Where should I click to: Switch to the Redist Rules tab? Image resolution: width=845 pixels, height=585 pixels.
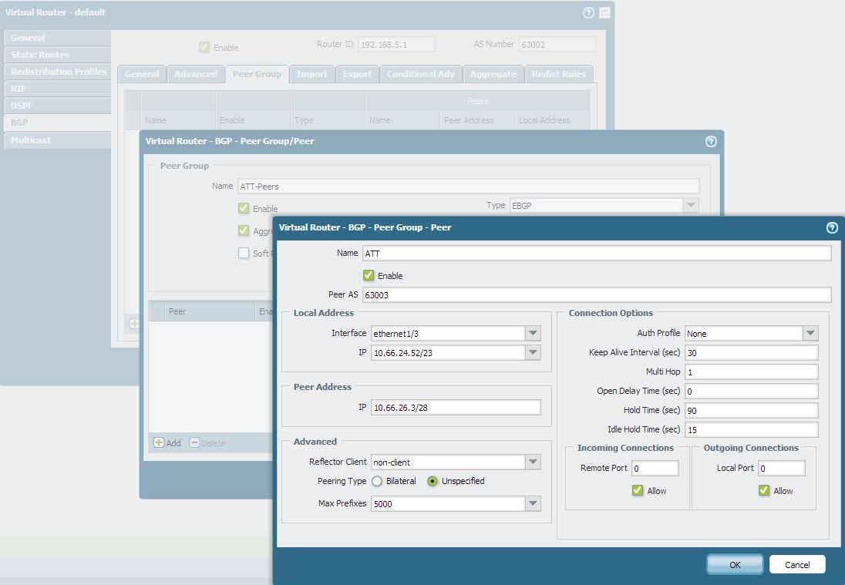559,74
